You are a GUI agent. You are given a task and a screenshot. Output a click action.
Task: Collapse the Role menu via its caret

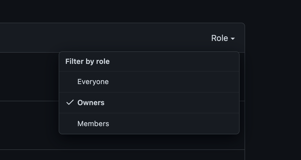click(233, 39)
